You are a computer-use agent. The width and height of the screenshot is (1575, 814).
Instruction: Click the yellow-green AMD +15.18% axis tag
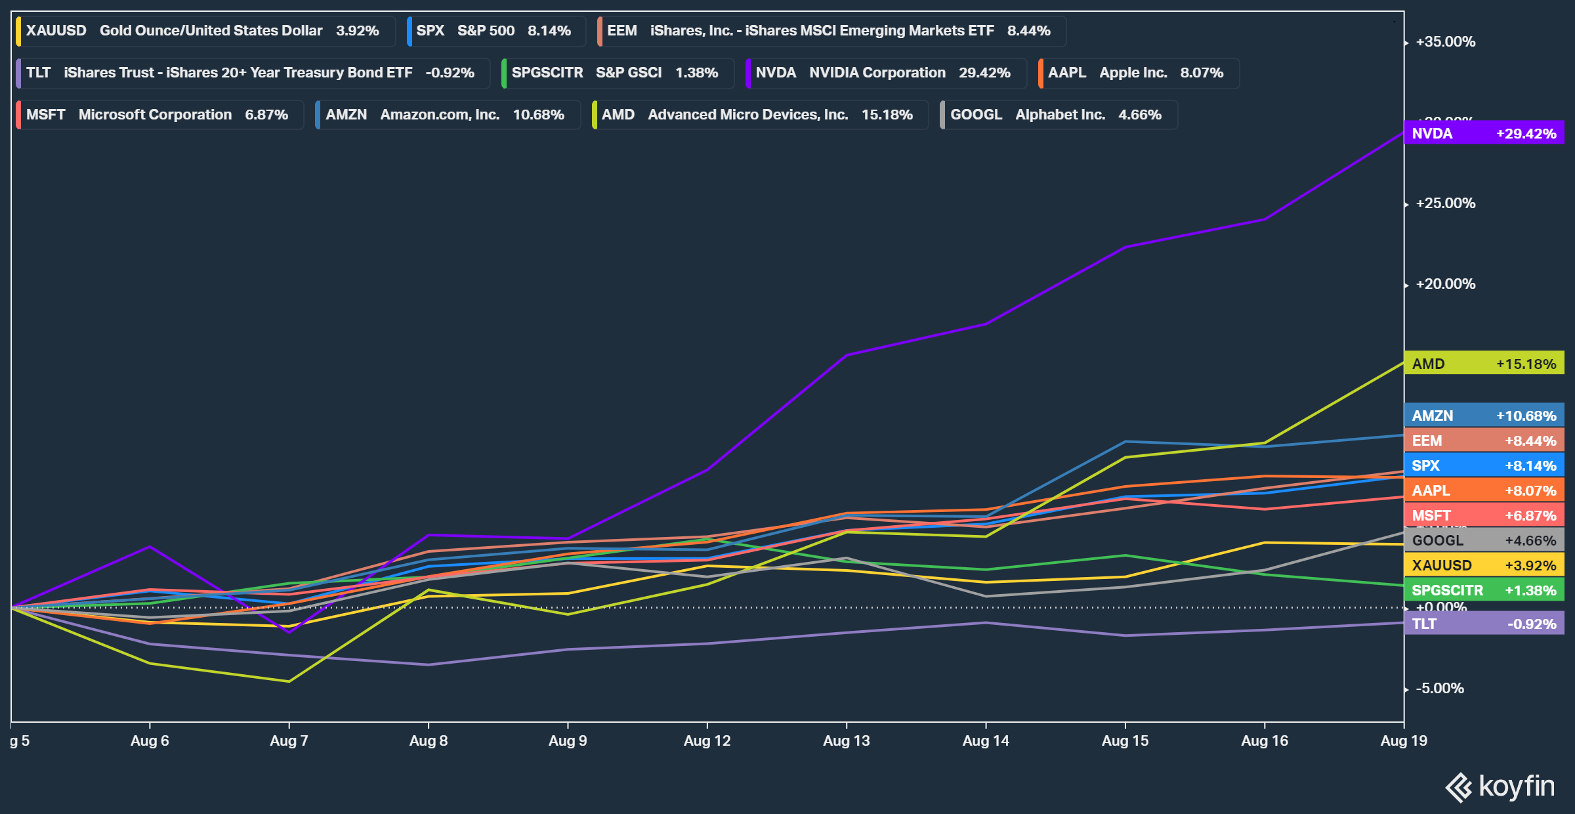[1484, 364]
